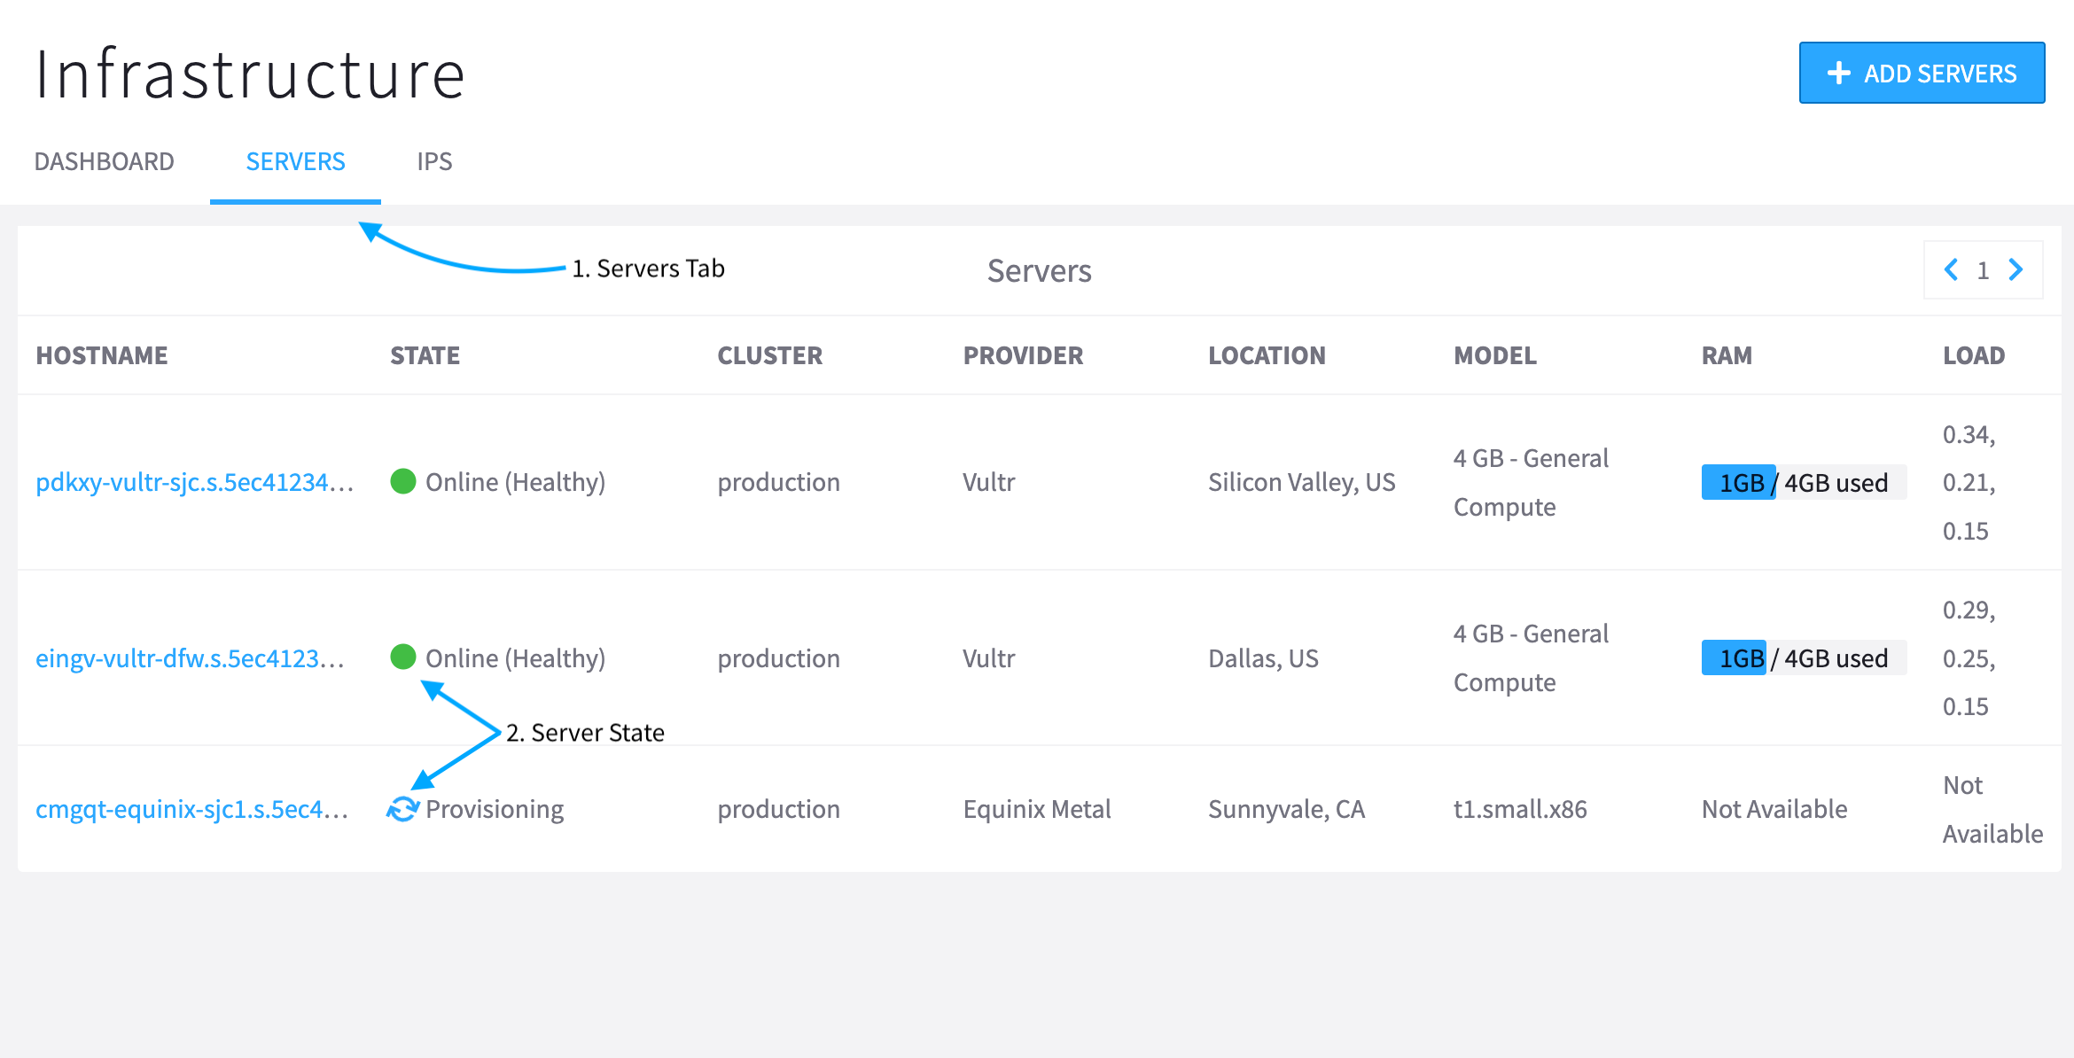Image resolution: width=2074 pixels, height=1058 pixels.
Task: Click Vultr provider for pdkxy-vultr-sjc row
Action: click(989, 482)
